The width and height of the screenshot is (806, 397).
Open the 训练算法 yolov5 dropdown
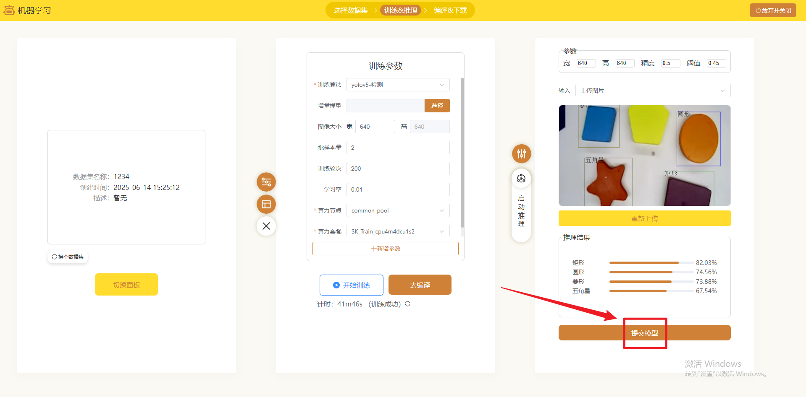[x=397, y=85]
